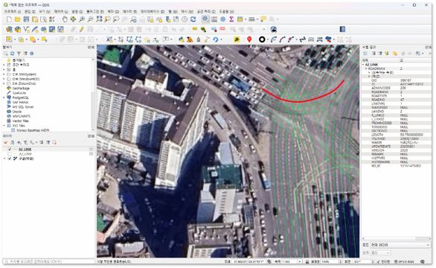The width and height of the screenshot is (436, 268).
Task: Open the Data Source Manager icon
Action: (9, 30)
